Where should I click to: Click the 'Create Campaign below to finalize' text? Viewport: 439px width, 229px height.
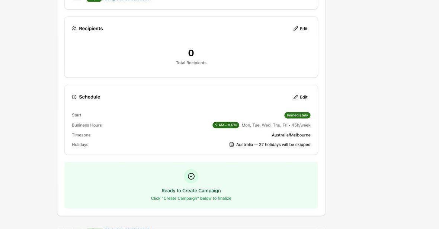tap(191, 198)
